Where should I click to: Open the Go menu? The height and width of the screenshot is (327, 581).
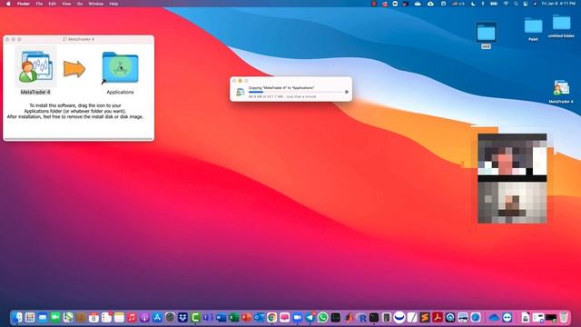tap(80, 4)
